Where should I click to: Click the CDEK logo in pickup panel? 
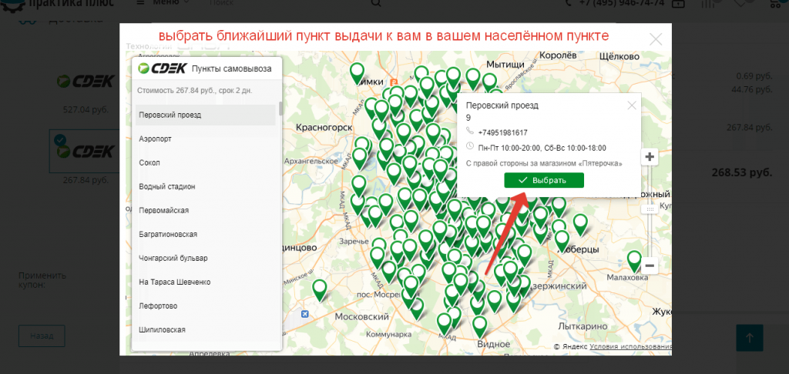point(163,68)
